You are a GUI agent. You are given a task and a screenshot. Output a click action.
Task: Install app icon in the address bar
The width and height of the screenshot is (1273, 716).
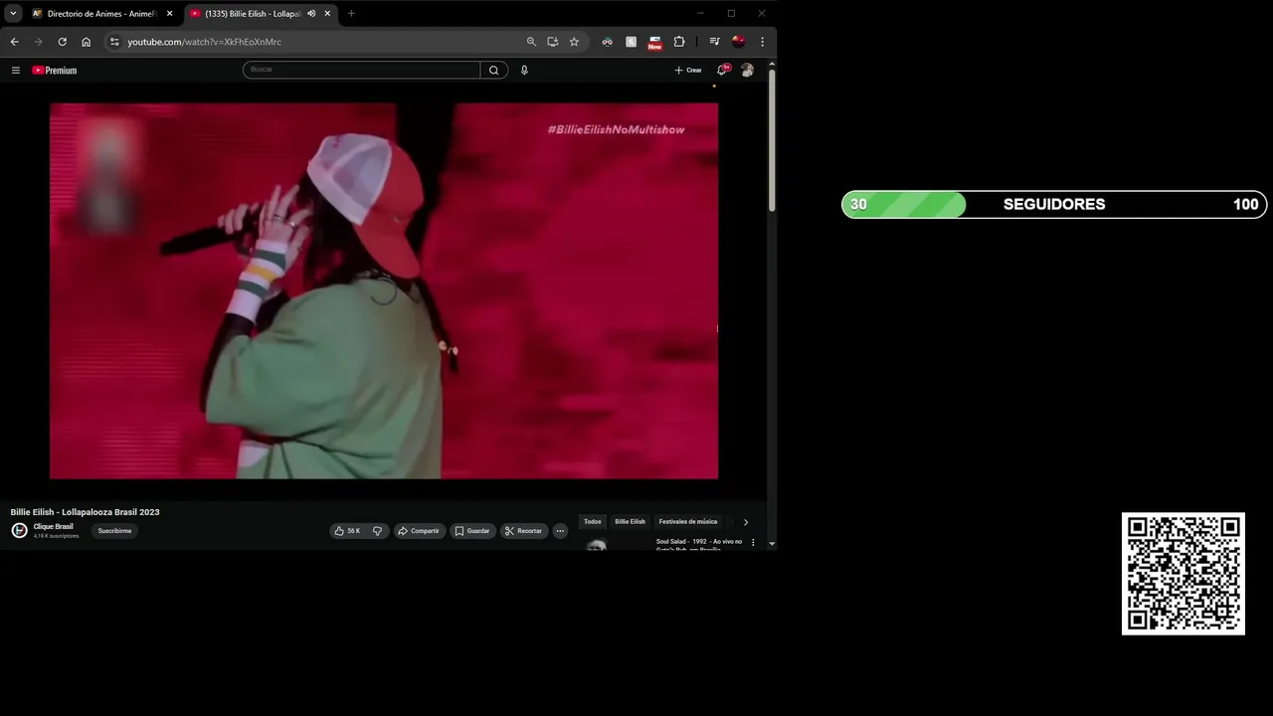point(552,42)
